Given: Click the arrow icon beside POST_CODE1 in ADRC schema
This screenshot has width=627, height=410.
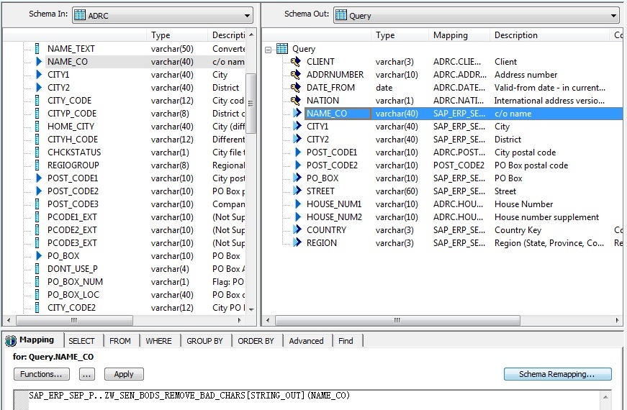Looking at the screenshot, I should [38, 178].
